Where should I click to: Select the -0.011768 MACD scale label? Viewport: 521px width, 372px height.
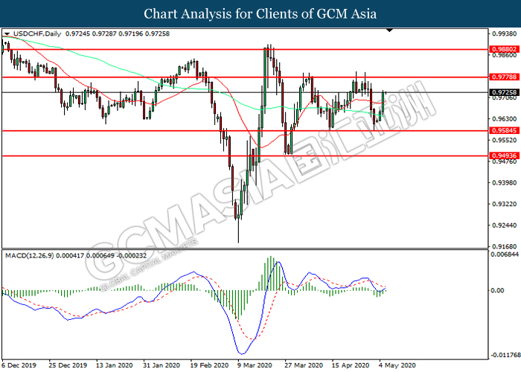(x=505, y=355)
